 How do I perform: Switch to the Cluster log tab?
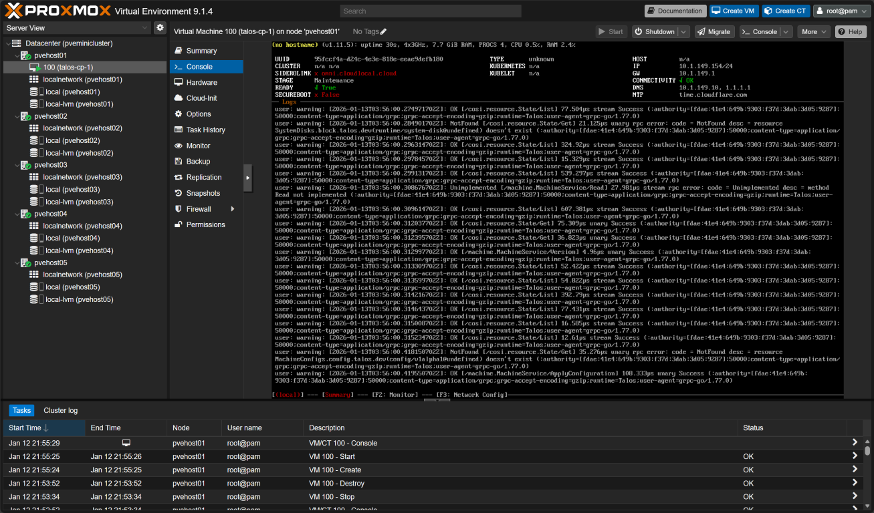coord(60,411)
